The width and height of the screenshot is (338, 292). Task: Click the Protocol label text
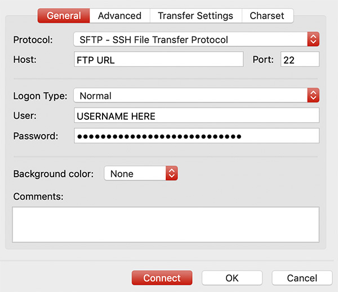(x=33, y=40)
